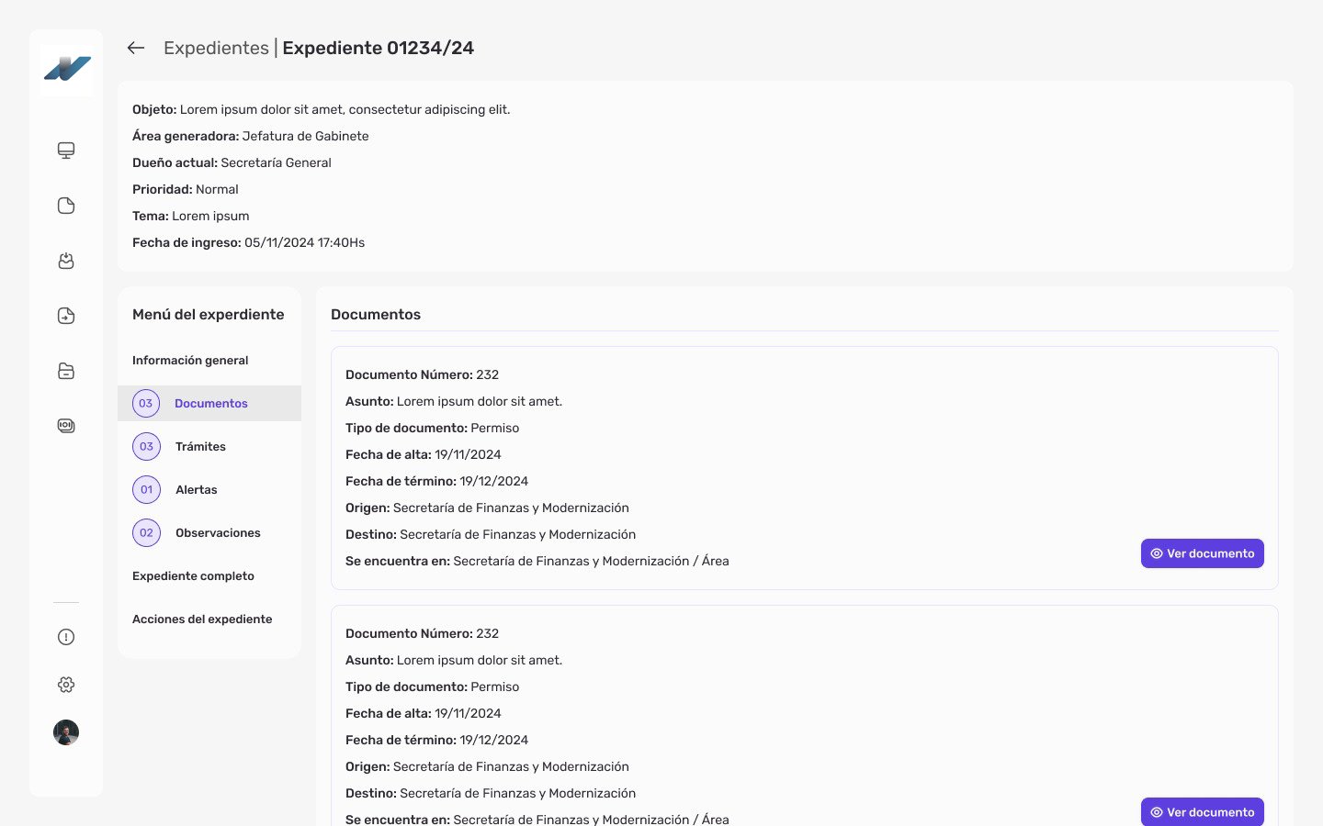1323x826 pixels.
Task: Click the Expedientes breadcrumb link
Action: click(216, 48)
